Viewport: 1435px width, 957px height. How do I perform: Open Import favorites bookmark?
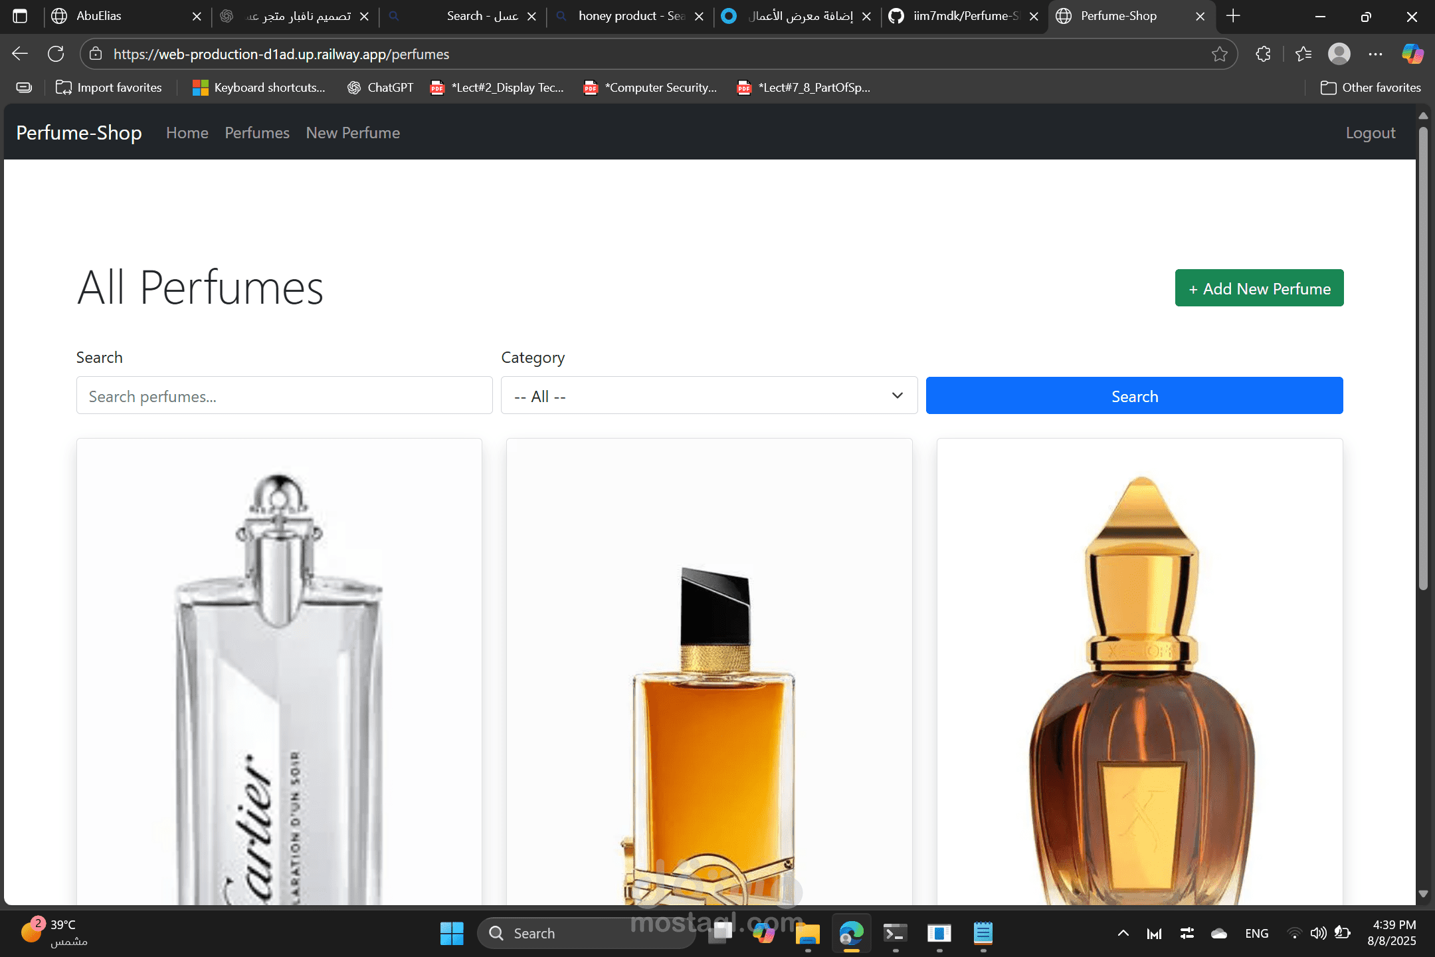click(109, 88)
